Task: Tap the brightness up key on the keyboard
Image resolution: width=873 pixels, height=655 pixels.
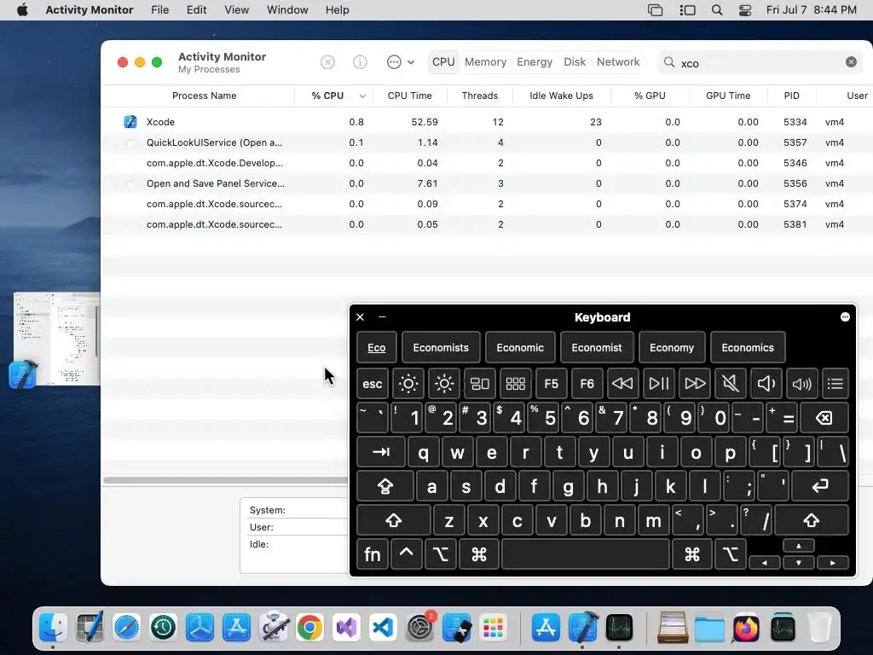Action: click(443, 384)
